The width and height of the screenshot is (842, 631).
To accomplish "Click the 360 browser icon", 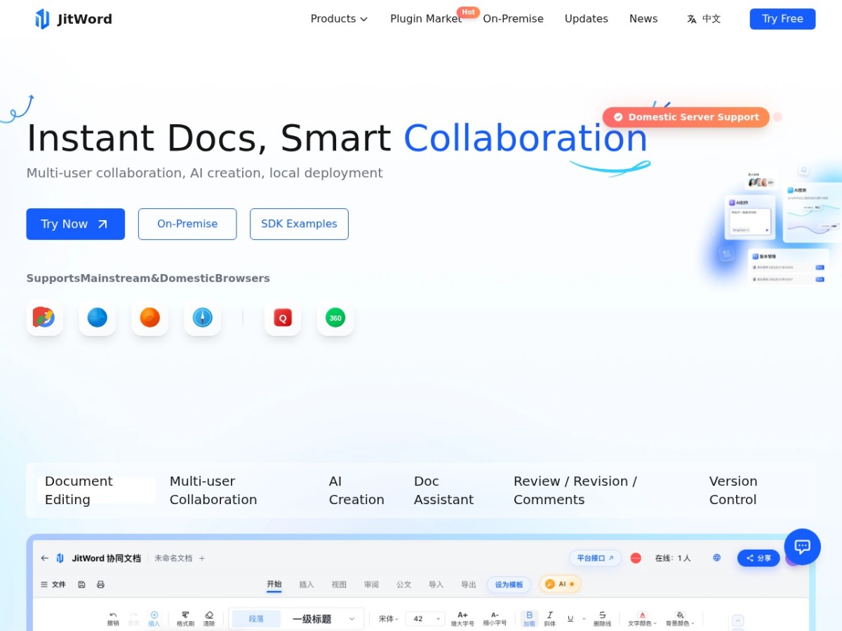I will pos(335,318).
